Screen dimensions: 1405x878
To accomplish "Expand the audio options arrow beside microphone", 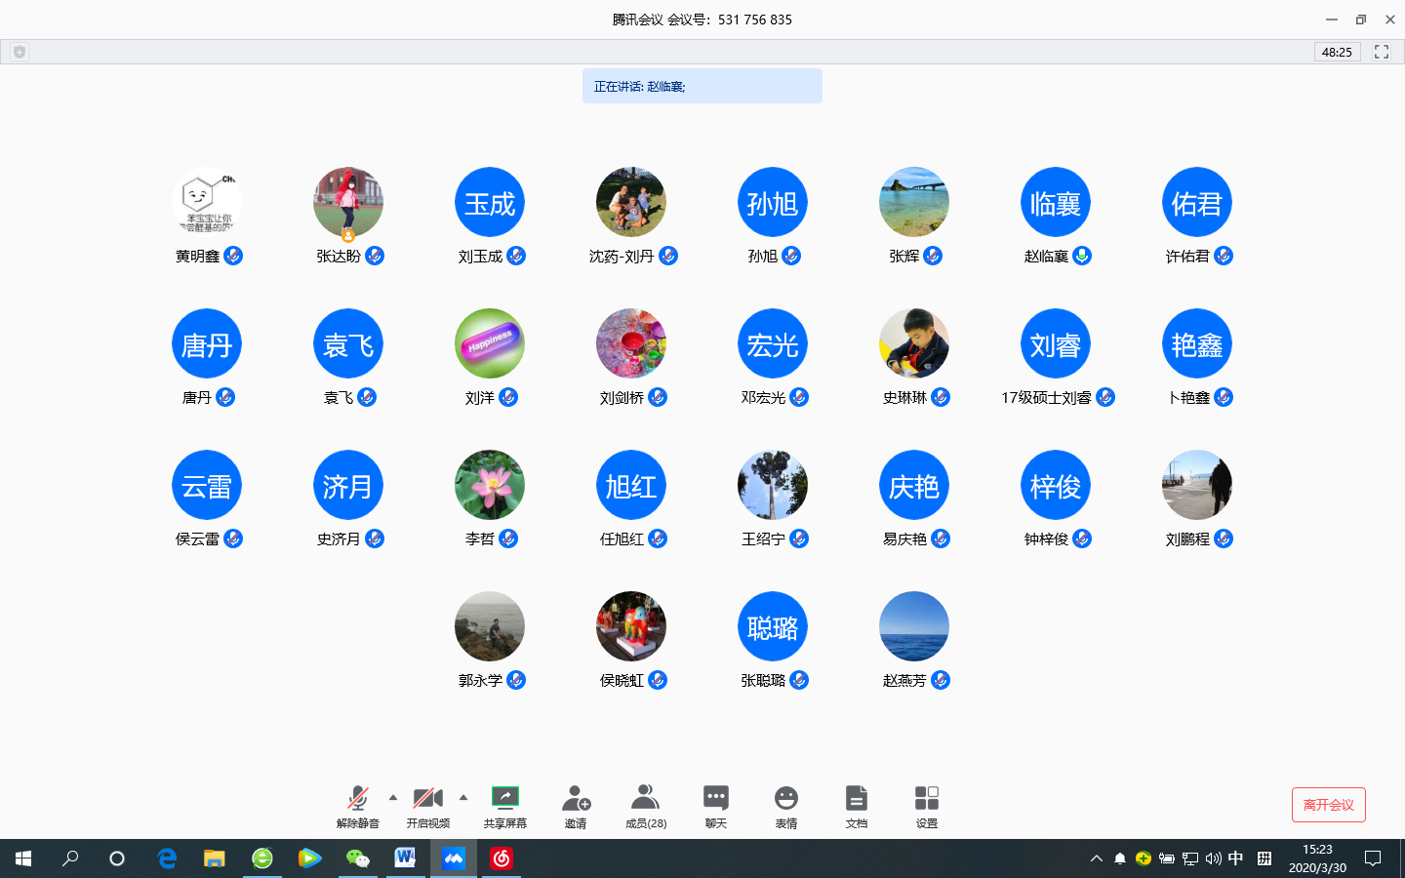I will [x=393, y=797].
